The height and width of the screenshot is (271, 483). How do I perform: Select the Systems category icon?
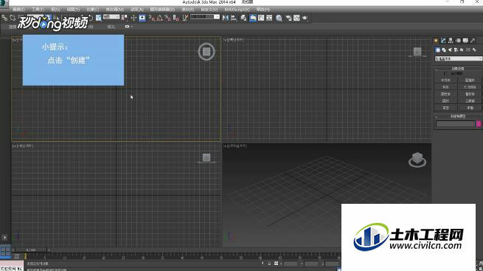[x=474, y=50]
